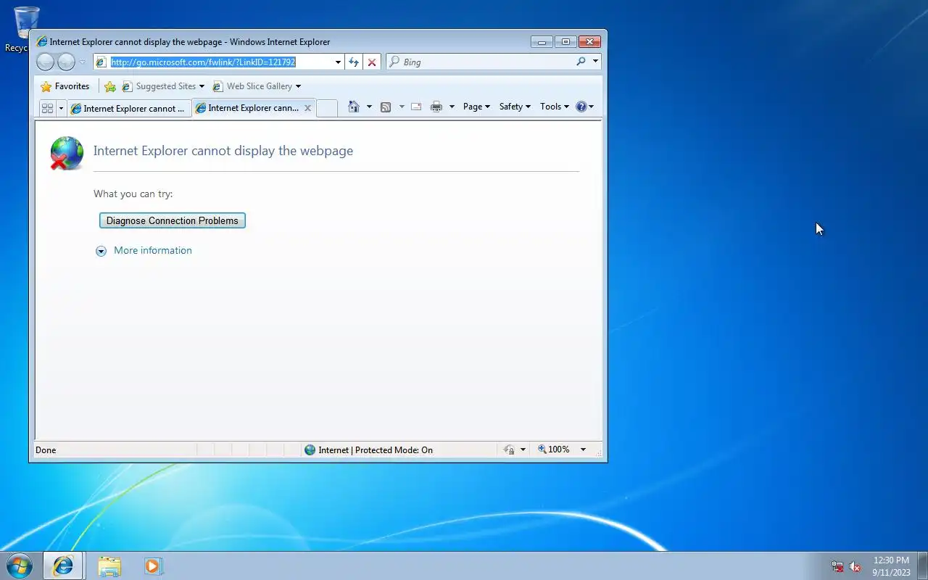This screenshot has width=928, height=580.
Task: Open the Windows Start button
Action: tap(19, 565)
